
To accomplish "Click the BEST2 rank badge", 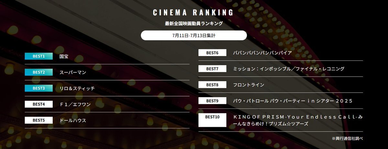I will click(x=38, y=72).
